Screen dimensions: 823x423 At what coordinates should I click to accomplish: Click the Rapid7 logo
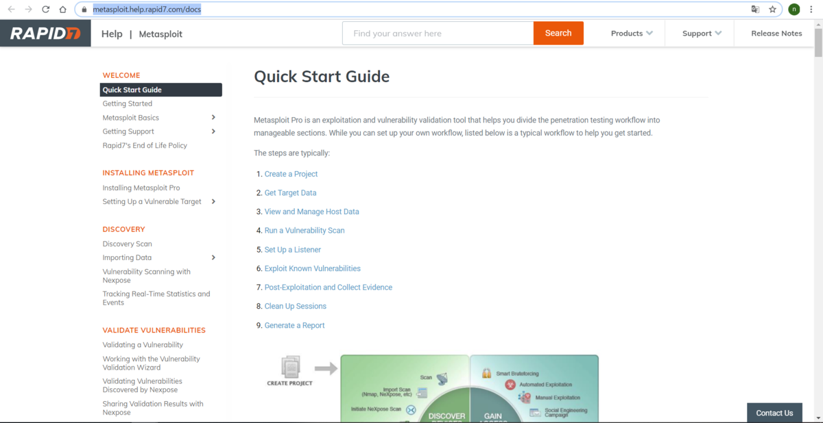45,33
